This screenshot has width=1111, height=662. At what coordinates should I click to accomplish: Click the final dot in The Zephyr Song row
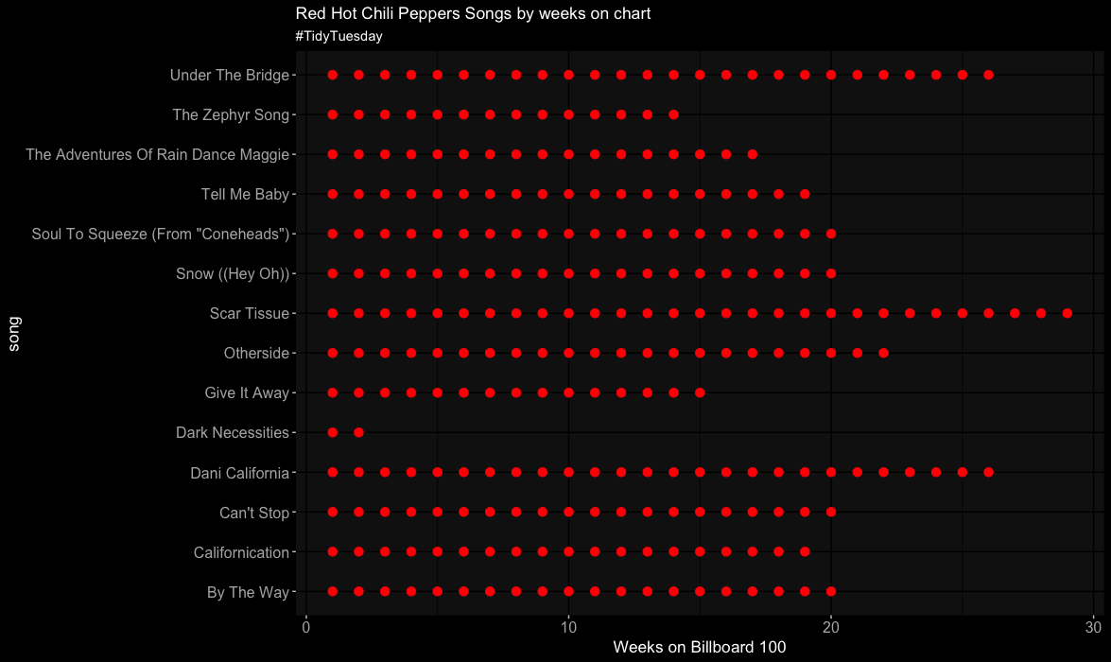click(674, 114)
